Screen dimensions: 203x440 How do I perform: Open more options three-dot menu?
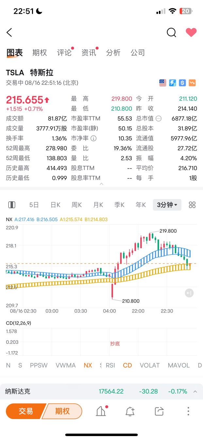188,411
